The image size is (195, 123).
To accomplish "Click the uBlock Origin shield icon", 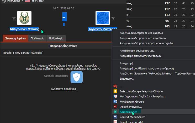I will (x=115, y=107).
